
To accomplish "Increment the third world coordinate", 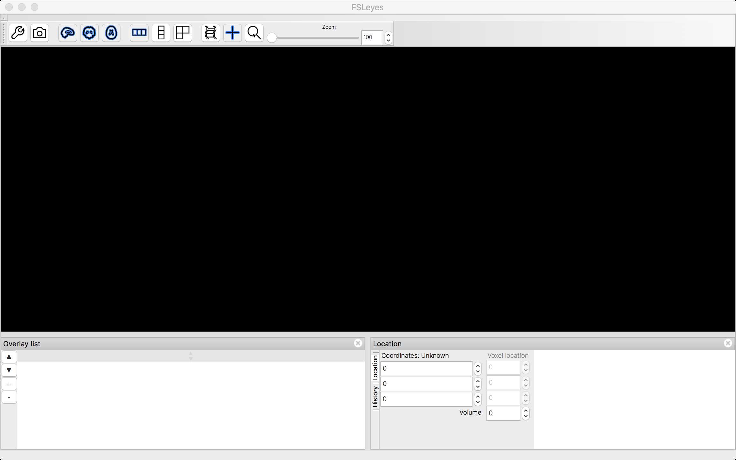I will [478, 396].
